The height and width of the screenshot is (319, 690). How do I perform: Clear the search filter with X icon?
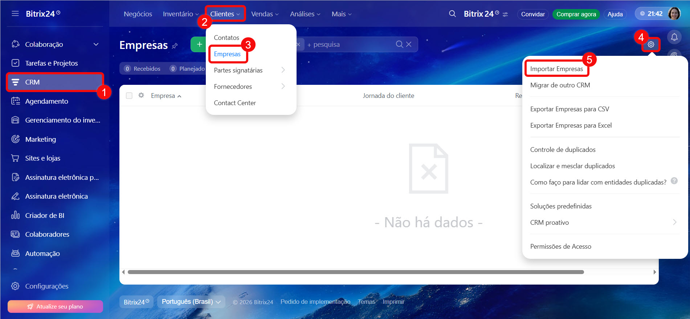pos(409,44)
